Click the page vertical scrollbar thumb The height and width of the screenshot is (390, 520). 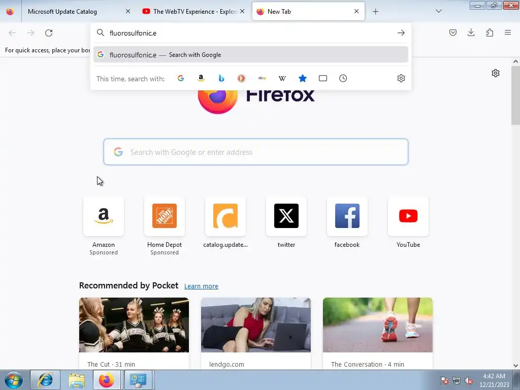(x=515, y=95)
